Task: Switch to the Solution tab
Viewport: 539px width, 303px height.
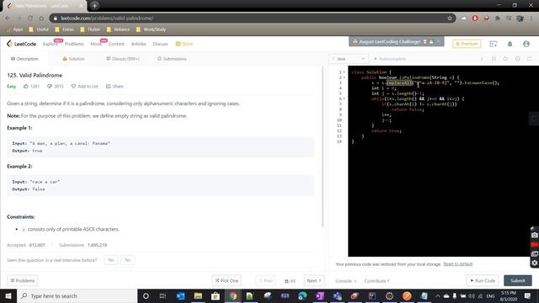Action: pos(73,59)
